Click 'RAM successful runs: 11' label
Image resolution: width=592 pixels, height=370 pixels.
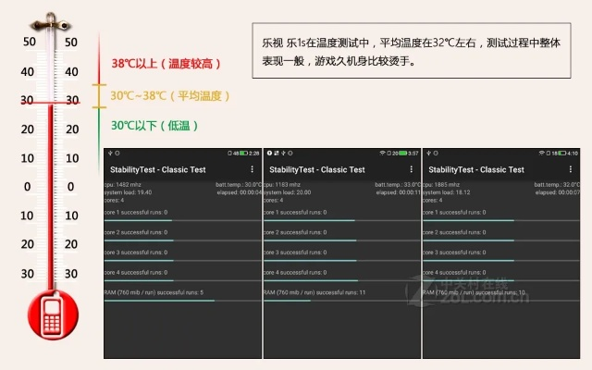pyautogui.click(x=314, y=292)
